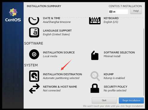Click 'Kdump is enabled' text
148x110 pixels.
coord(114,78)
